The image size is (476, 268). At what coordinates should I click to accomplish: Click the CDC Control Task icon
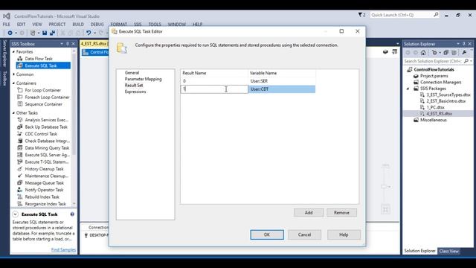coord(20,134)
